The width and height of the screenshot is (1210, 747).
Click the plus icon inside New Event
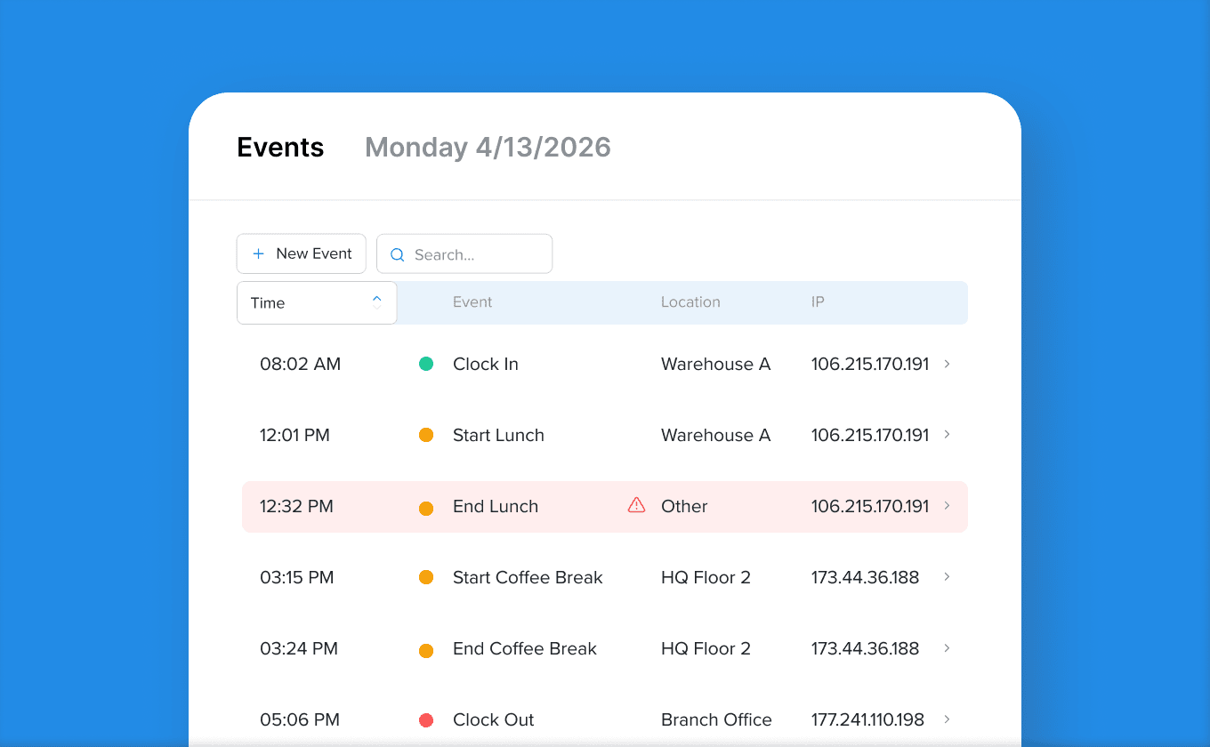tap(256, 253)
